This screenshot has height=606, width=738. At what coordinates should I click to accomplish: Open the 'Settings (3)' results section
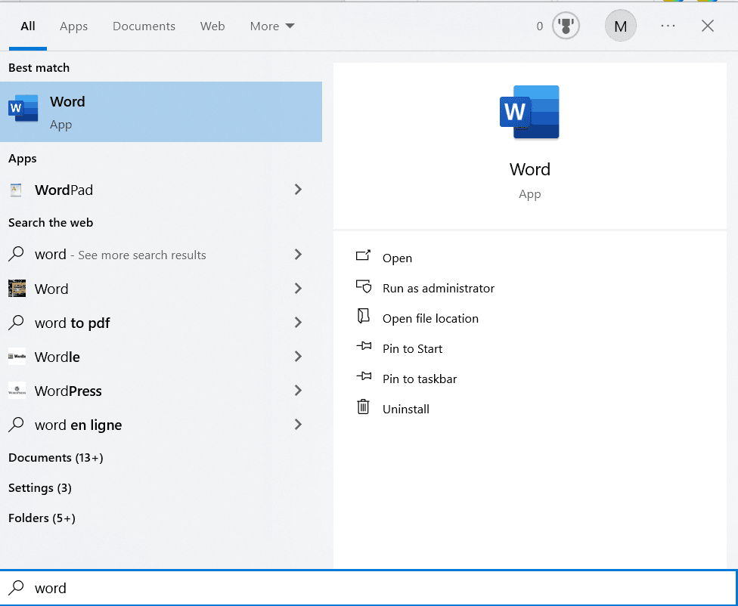coord(39,487)
